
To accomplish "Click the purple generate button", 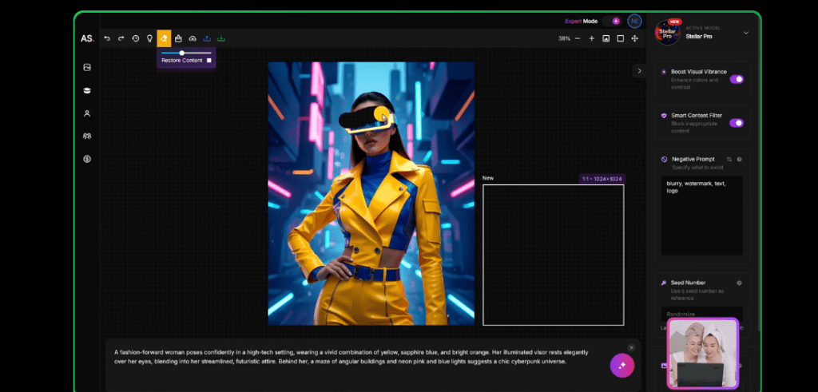I will (621, 366).
